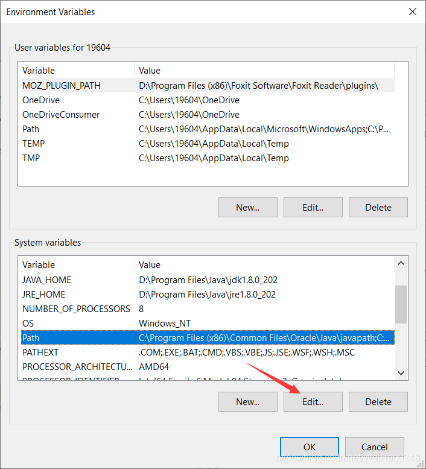Select the JAVA_HOME system variable
The image size is (426, 469).
(47, 280)
